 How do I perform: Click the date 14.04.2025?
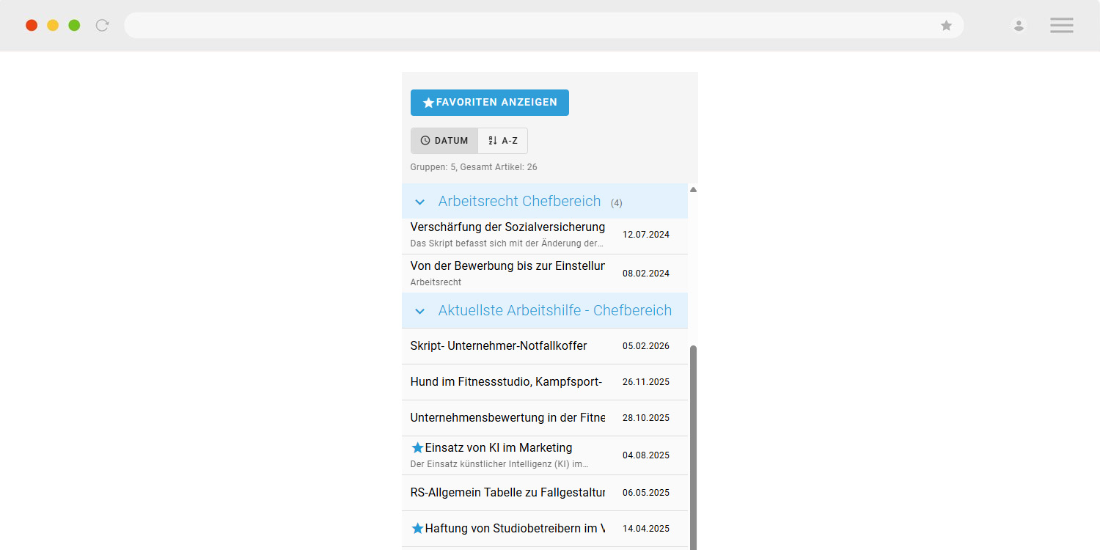coord(646,529)
